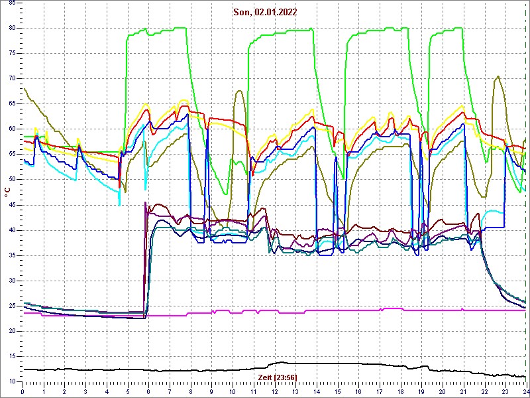
Task: Click the y-axis value '65'
Action: point(12,104)
